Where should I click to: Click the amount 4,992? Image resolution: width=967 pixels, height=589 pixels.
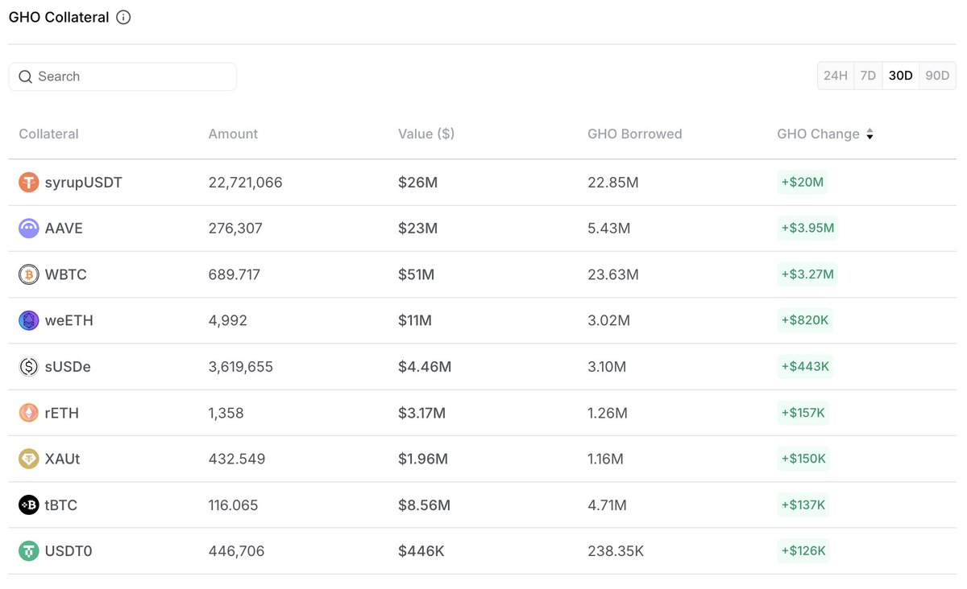(228, 320)
